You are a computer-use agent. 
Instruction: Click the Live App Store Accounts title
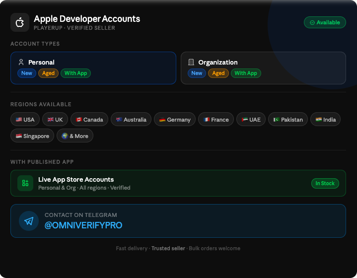pyautogui.click(x=76, y=179)
